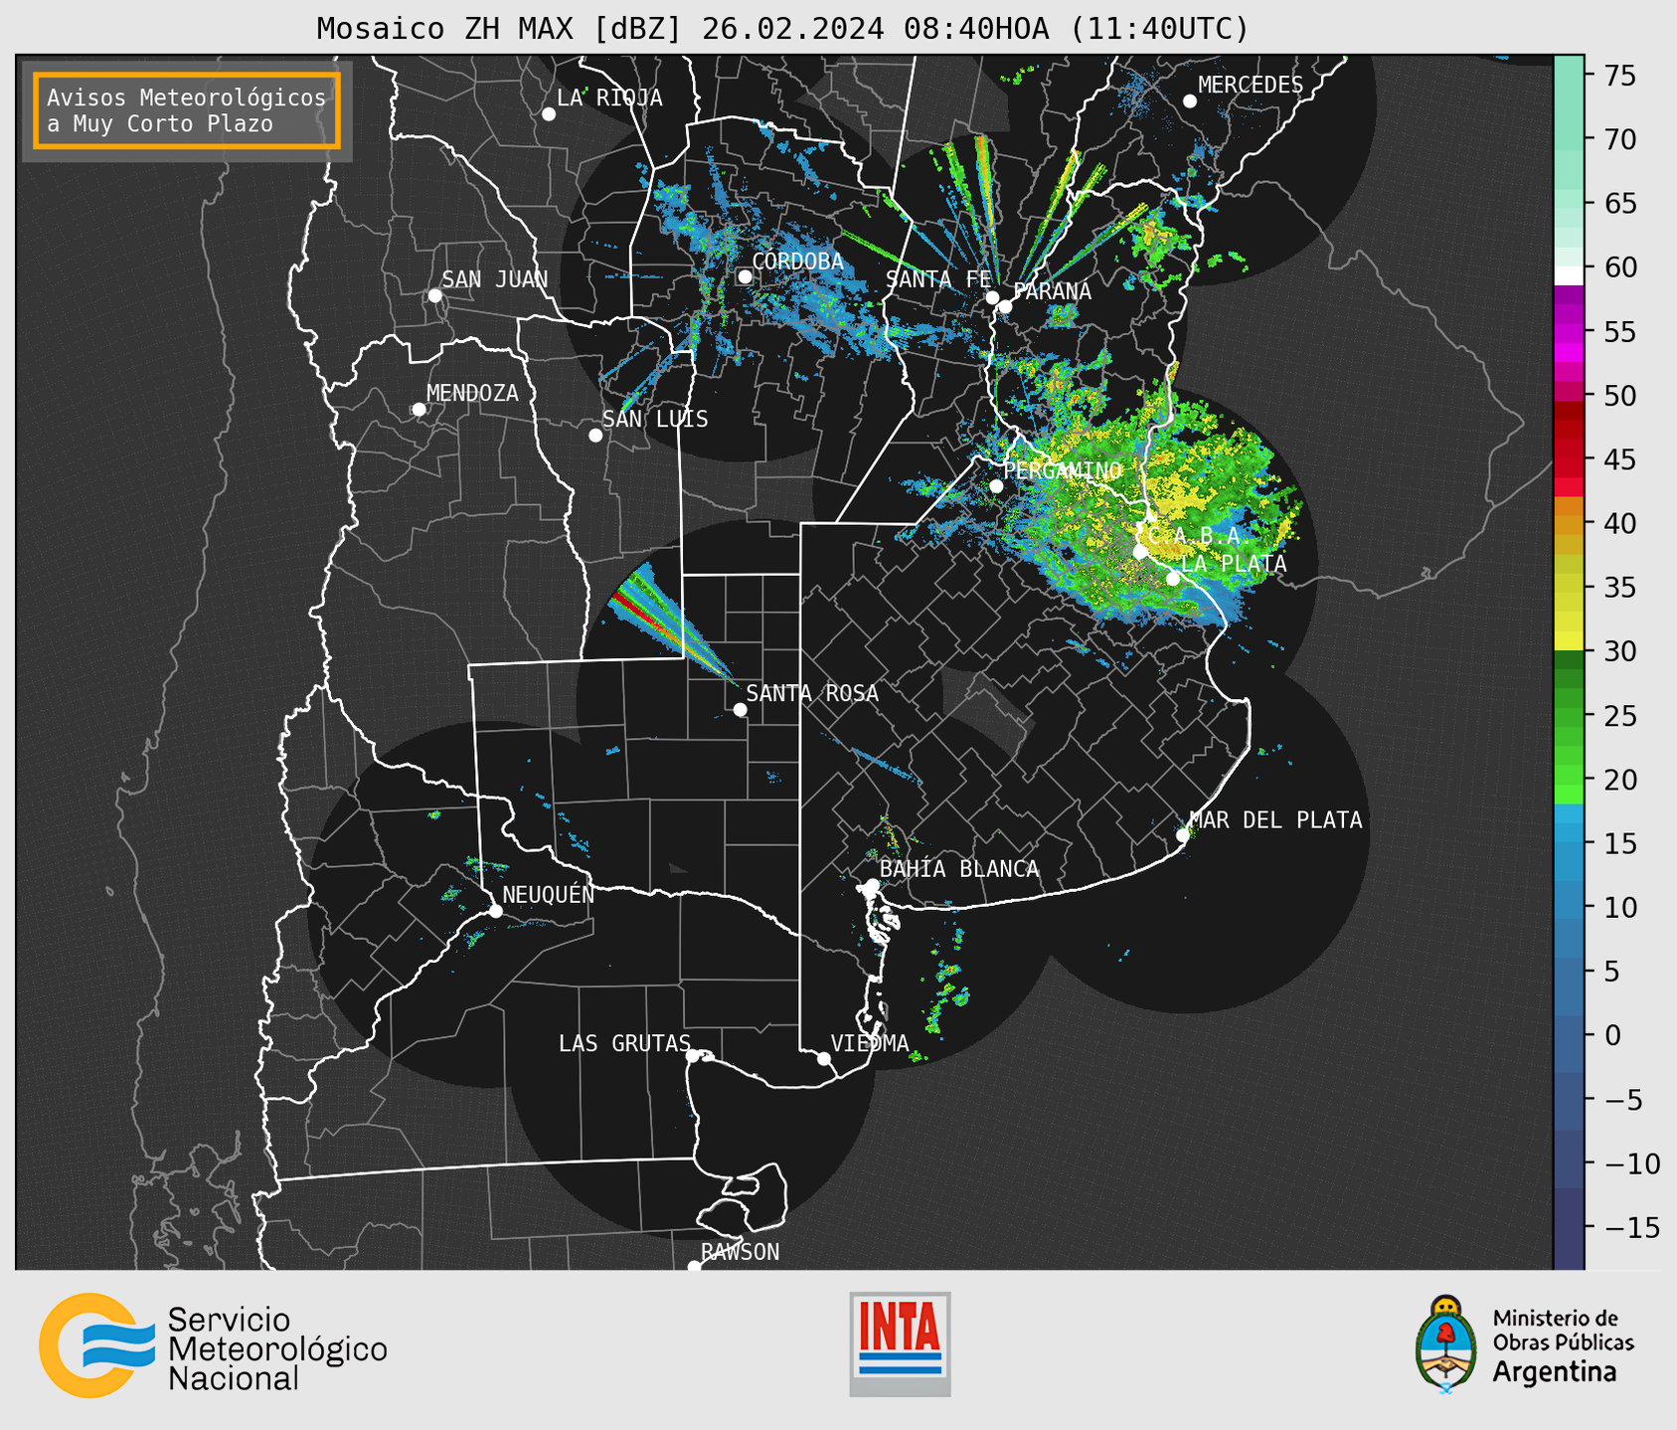Click the Ministerio de Obras Públicas emblem
Viewport: 1677px width, 1430px height.
point(1446,1343)
